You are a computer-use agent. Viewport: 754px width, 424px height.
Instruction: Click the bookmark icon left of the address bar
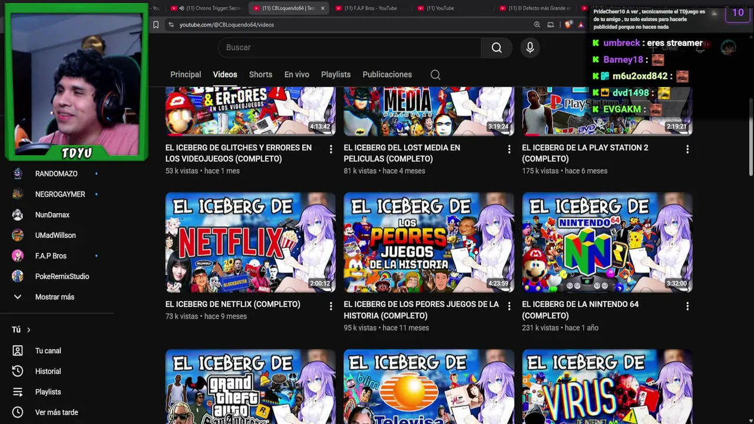(156, 25)
